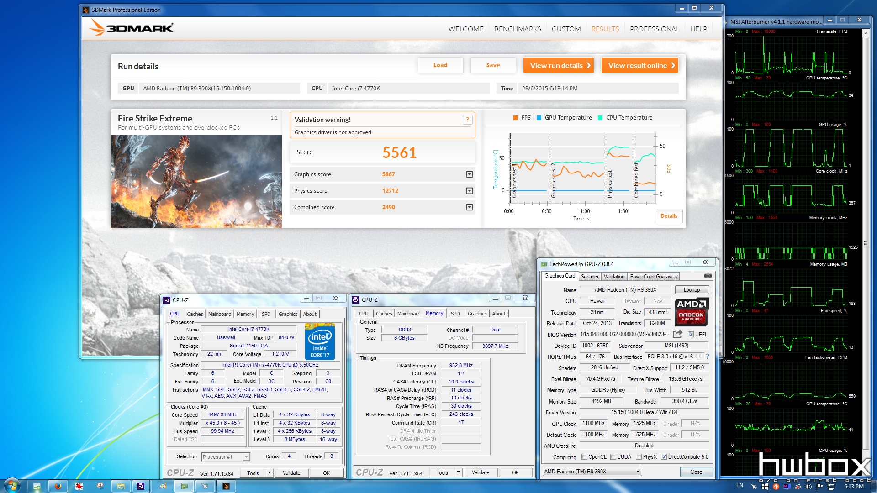
Task: Open the WELCOME tab in 3DMark
Action: [465, 29]
